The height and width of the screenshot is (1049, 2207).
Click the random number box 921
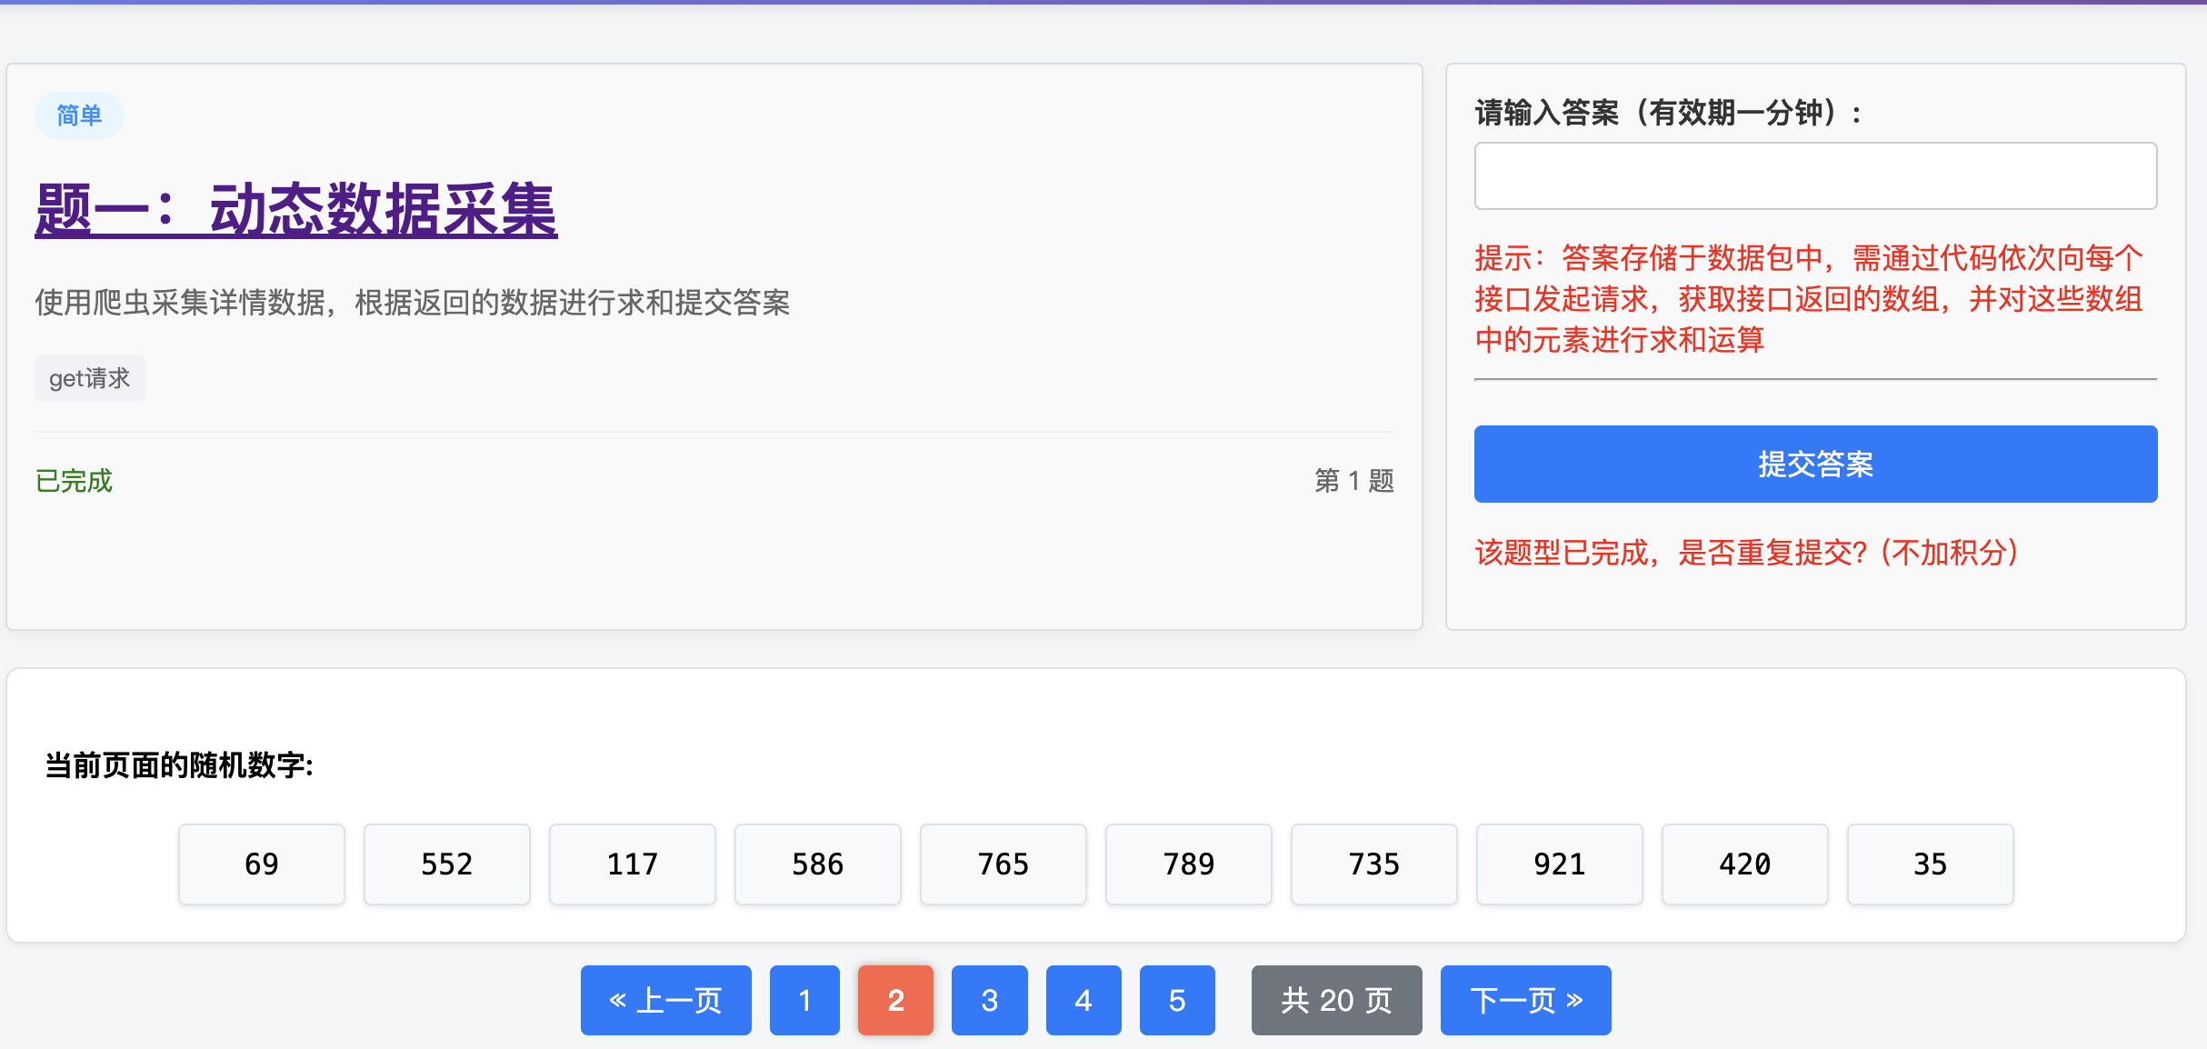(x=1559, y=864)
